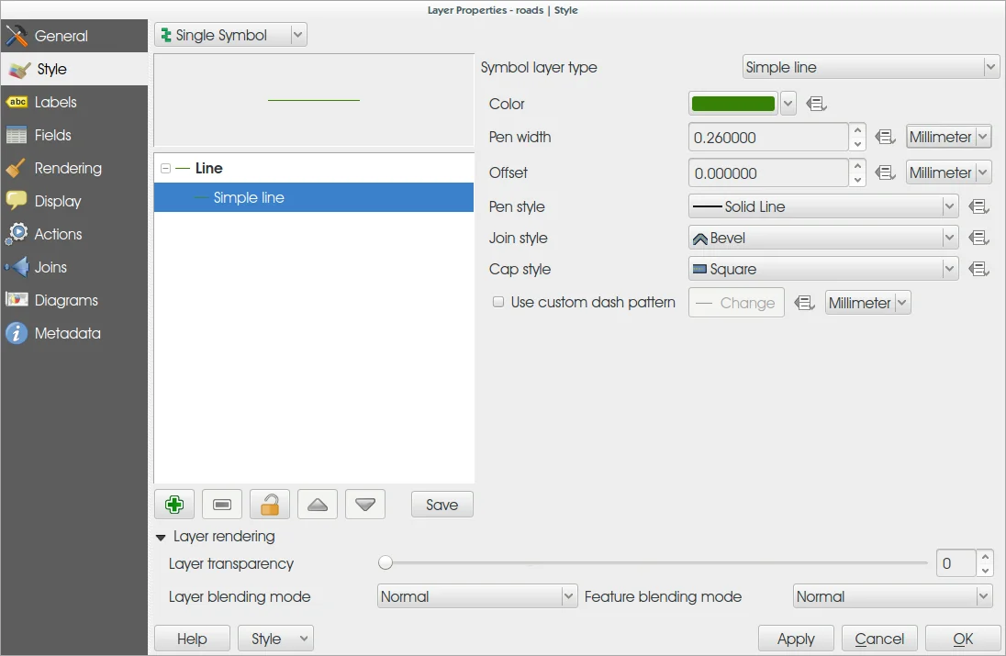Image resolution: width=1006 pixels, height=656 pixels.
Task: Expand the Join style Bevel dropdown
Action: click(822, 239)
